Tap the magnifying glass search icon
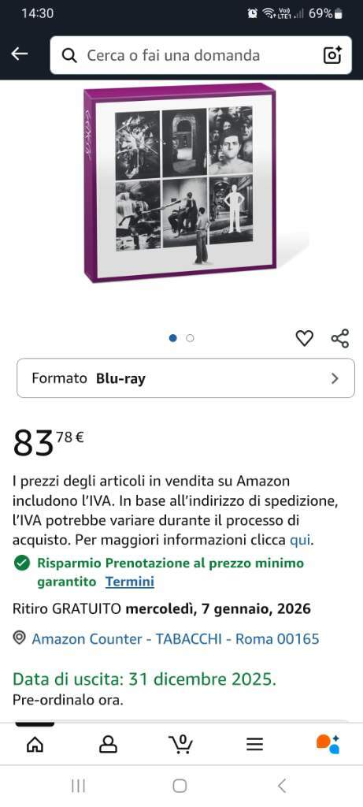Screen dimensions: 363x807 (x=69, y=56)
